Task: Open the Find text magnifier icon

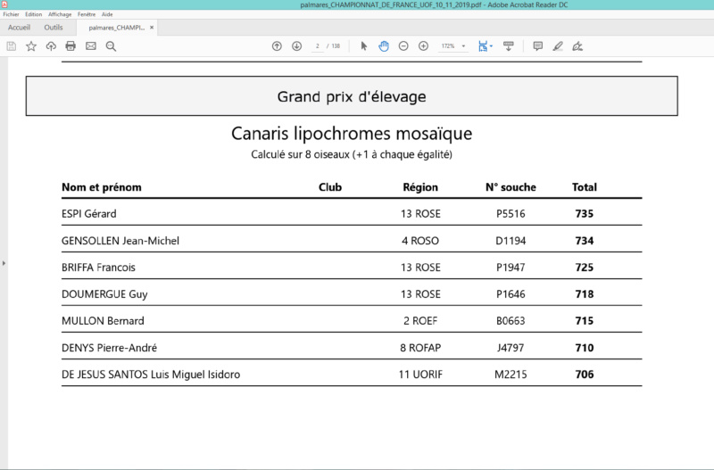Action: coord(111,46)
